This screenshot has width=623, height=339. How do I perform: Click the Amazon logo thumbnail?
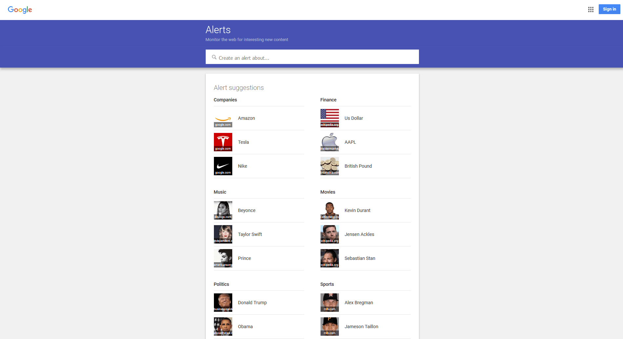223,118
